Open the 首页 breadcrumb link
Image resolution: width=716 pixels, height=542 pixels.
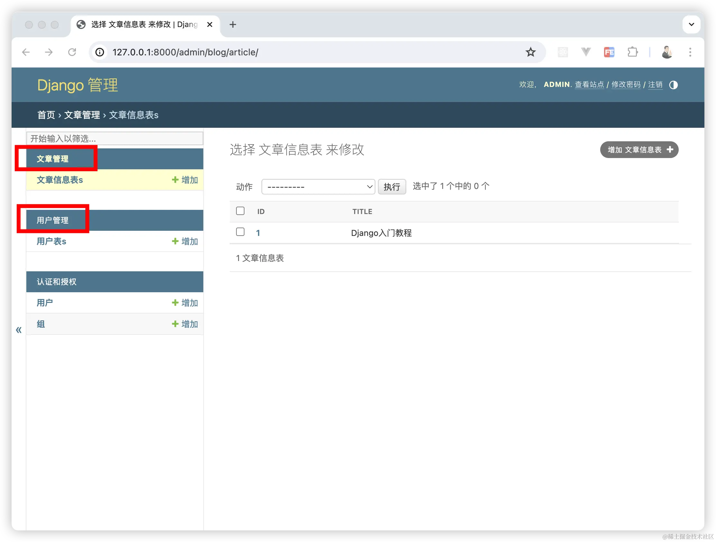click(46, 115)
